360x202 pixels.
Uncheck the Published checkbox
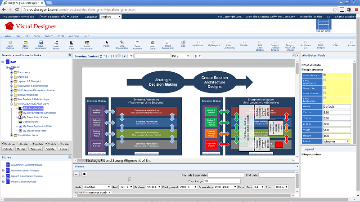[x=3, y=143]
